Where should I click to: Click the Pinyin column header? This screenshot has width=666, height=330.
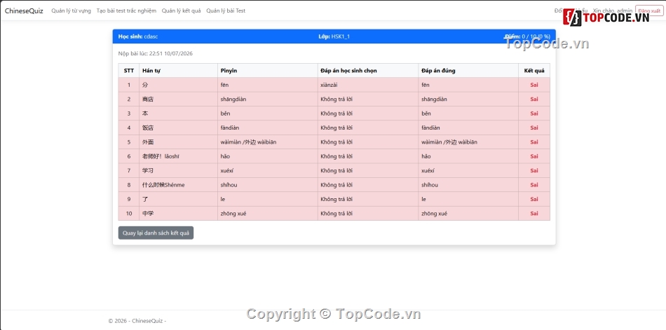(x=268, y=71)
